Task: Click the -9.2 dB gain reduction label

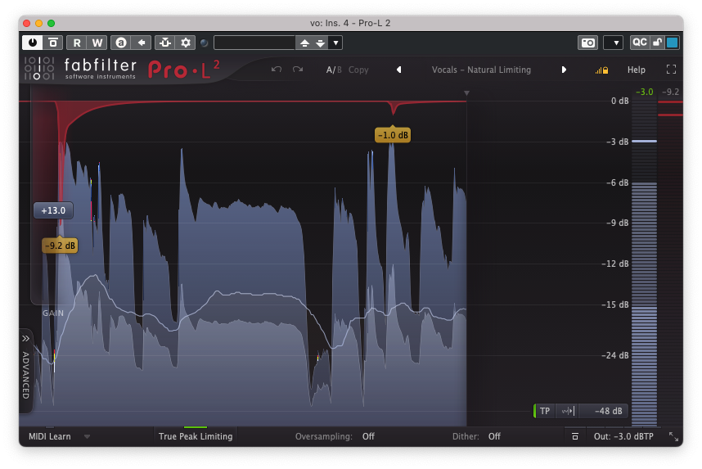Action: (x=60, y=246)
